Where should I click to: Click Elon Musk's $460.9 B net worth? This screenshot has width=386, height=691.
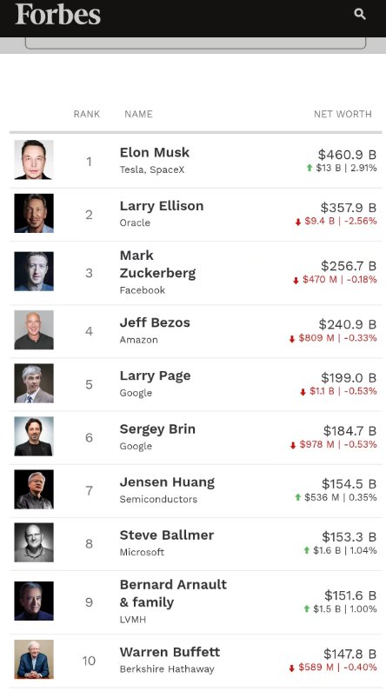click(x=347, y=155)
